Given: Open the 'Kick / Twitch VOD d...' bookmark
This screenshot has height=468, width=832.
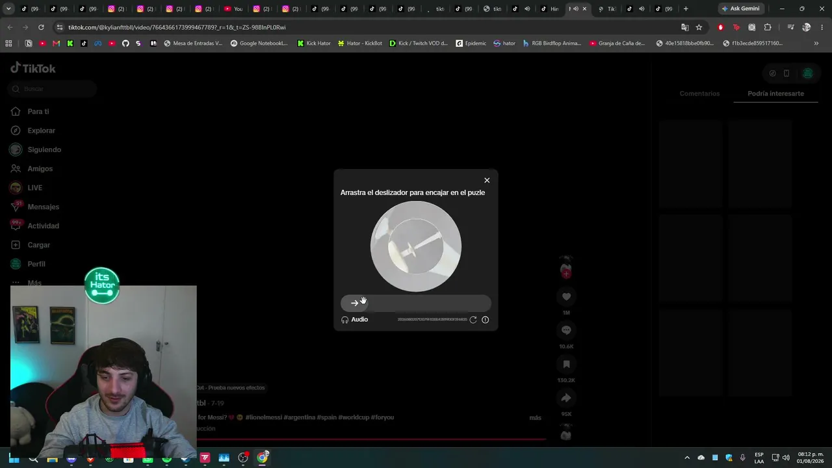Looking at the screenshot, I should 419,44.
